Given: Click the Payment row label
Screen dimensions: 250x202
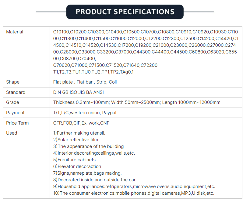Looking at the screenshot, I should click(x=15, y=113).
